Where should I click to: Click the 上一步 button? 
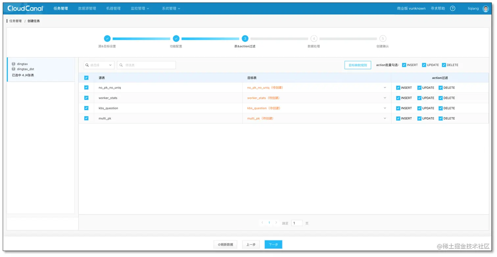[251, 244]
